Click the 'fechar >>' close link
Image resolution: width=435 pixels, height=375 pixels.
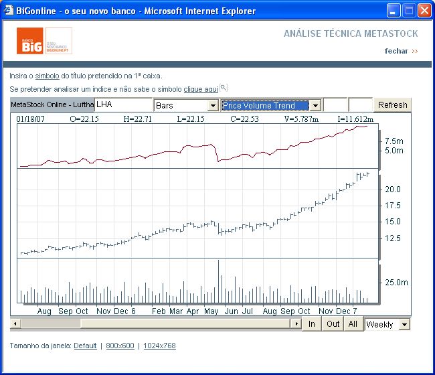[401, 51]
